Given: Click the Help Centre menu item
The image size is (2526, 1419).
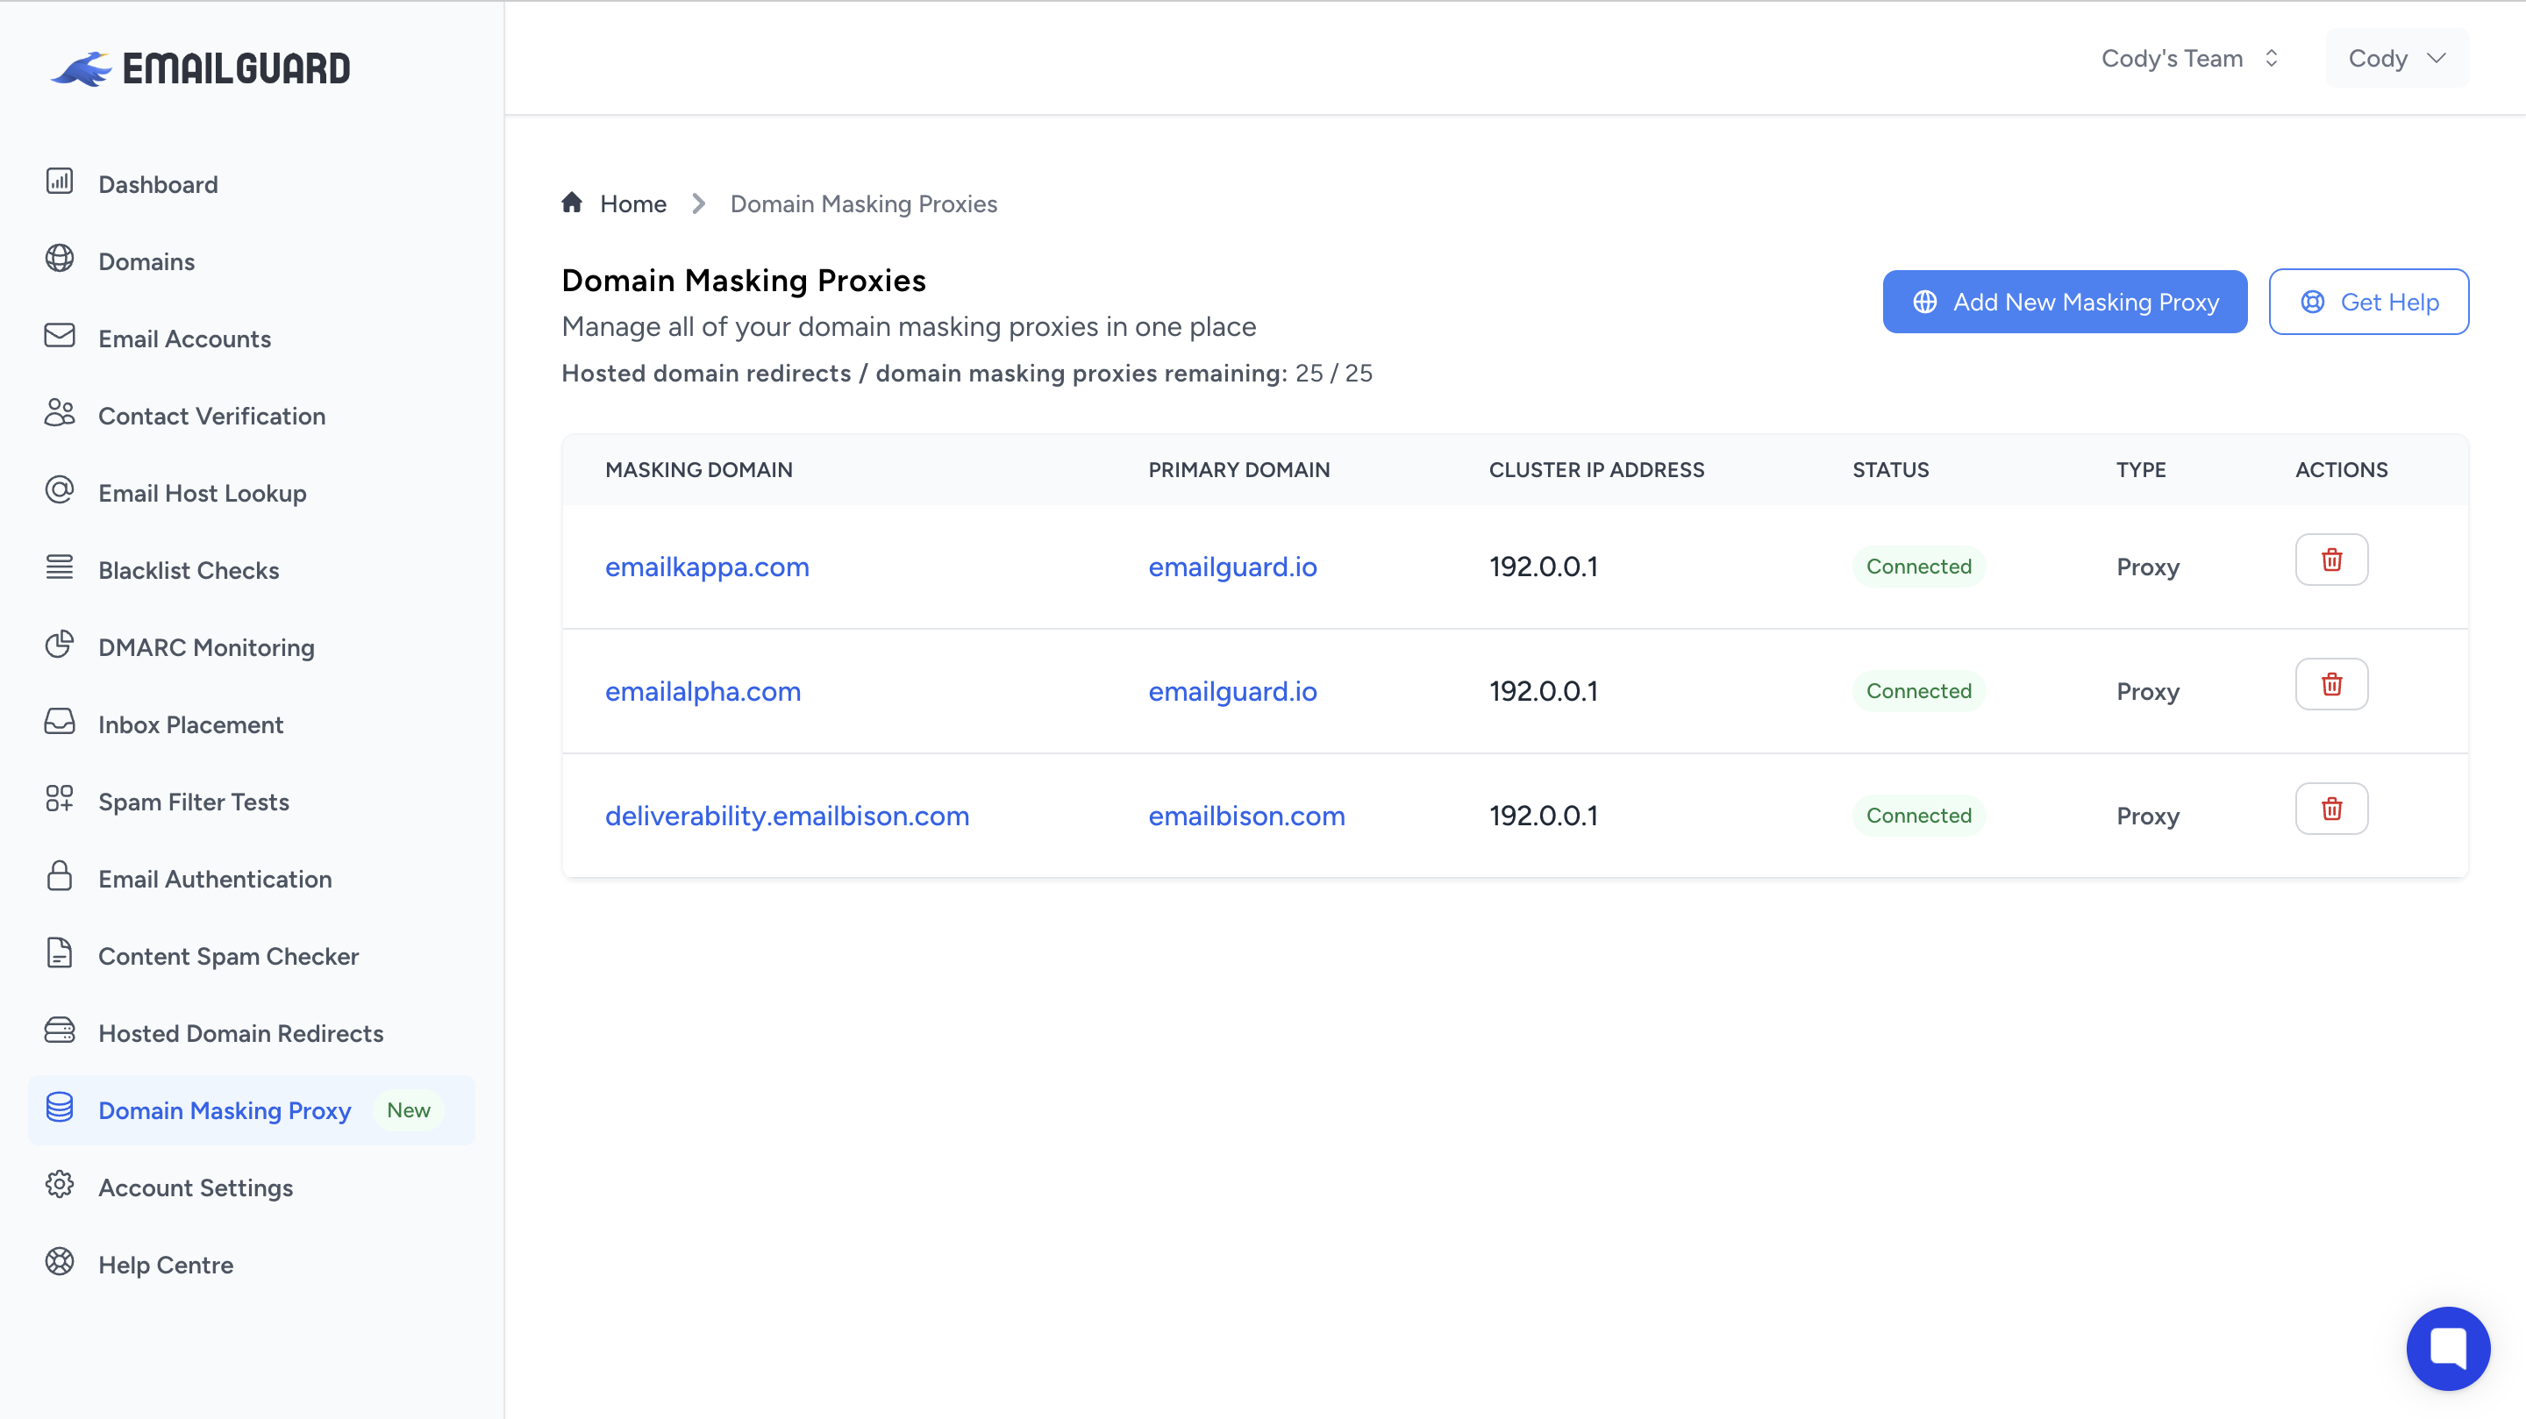Looking at the screenshot, I should point(165,1263).
